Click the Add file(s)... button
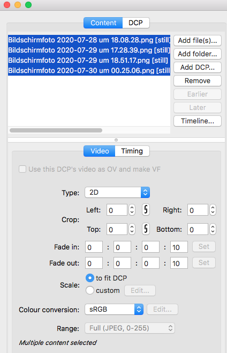Image resolution: width=227 pixels, height=353 pixels. tap(198, 41)
